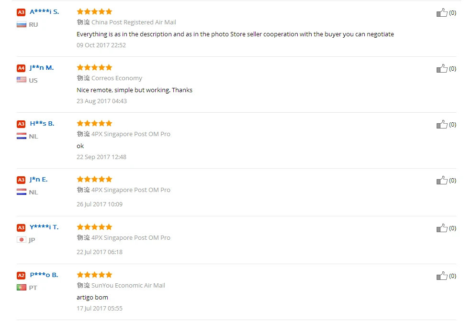View profile of Y****i T.
The width and height of the screenshot is (473, 321).
click(x=44, y=227)
